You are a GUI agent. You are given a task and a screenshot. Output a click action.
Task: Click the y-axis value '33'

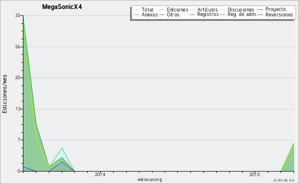pos(17,15)
